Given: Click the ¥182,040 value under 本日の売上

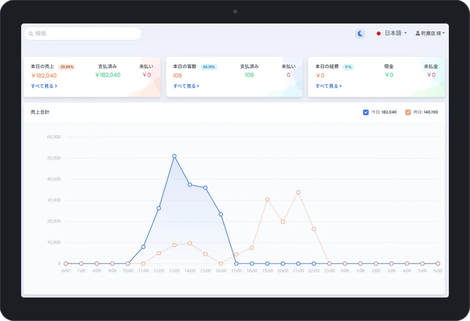Looking at the screenshot, I should pos(44,76).
